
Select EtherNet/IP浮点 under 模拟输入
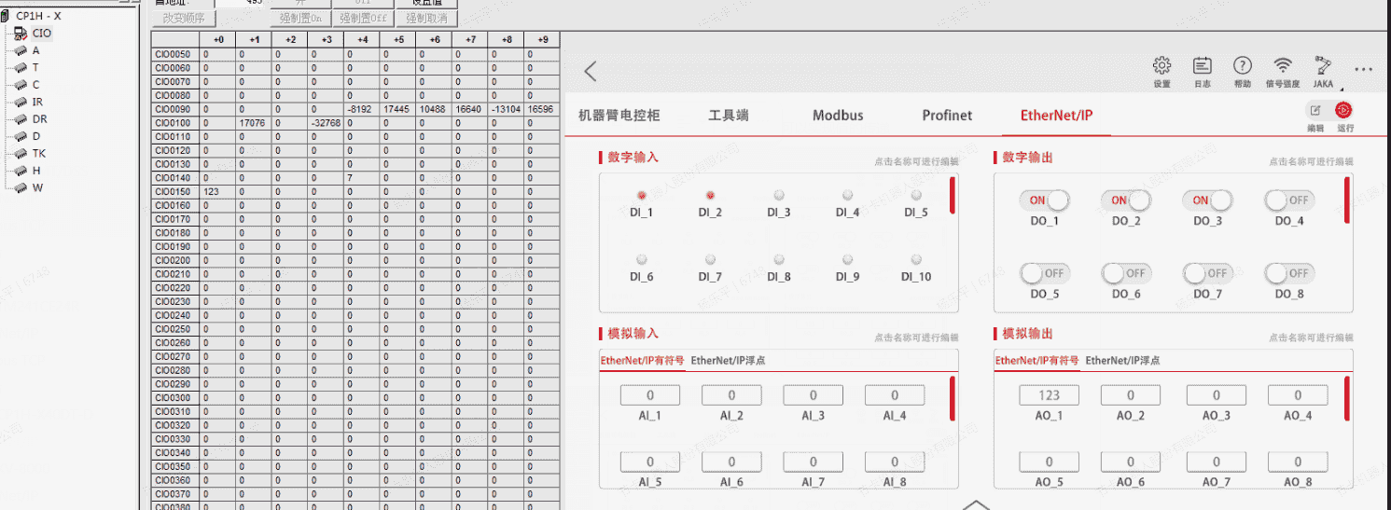pyautogui.click(x=729, y=361)
